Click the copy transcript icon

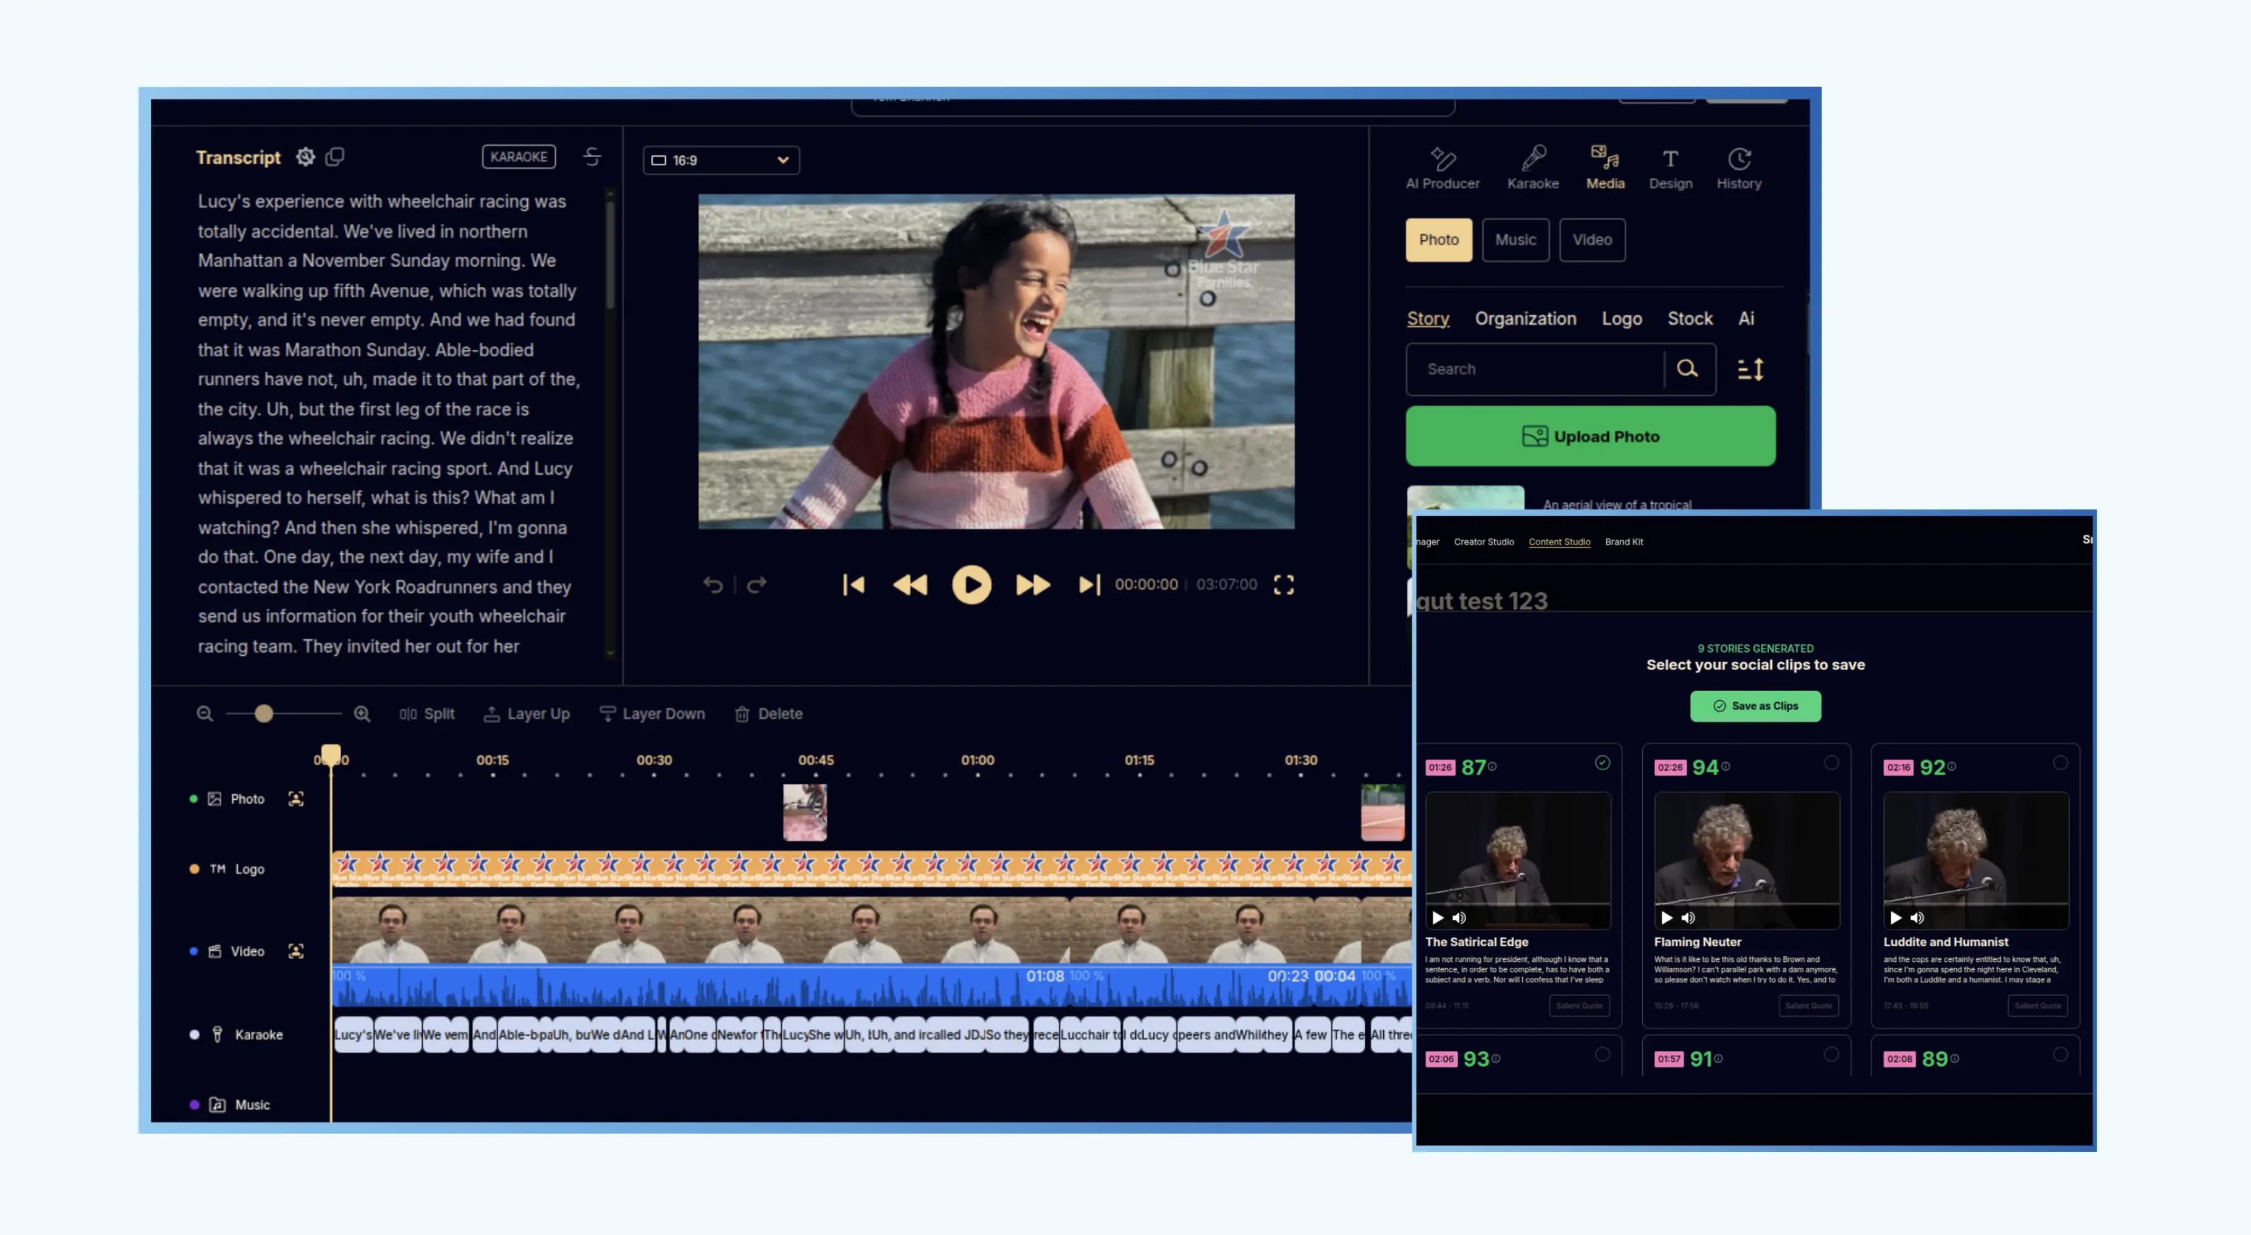tap(334, 156)
